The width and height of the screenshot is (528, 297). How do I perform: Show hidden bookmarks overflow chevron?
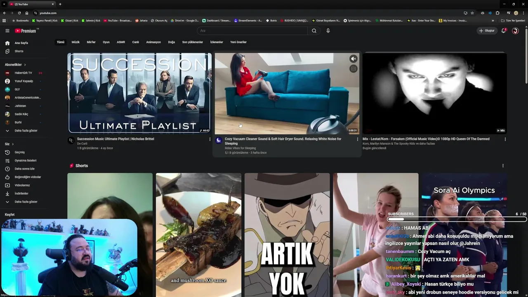(x=493, y=21)
